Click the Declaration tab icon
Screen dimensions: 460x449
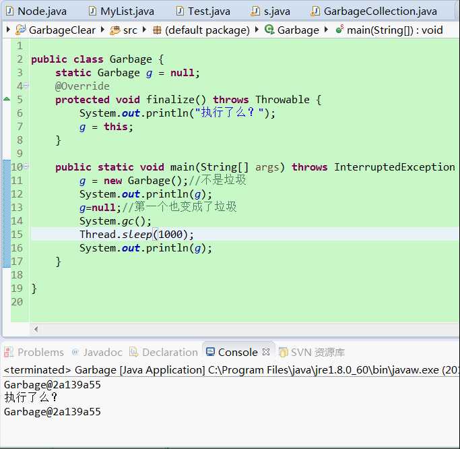(134, 352)
